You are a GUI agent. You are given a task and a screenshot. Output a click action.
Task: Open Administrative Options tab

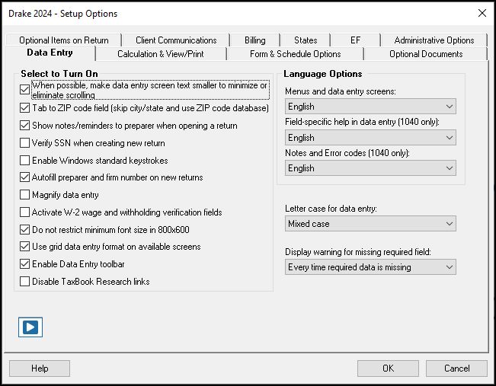[x=434, y=40]
